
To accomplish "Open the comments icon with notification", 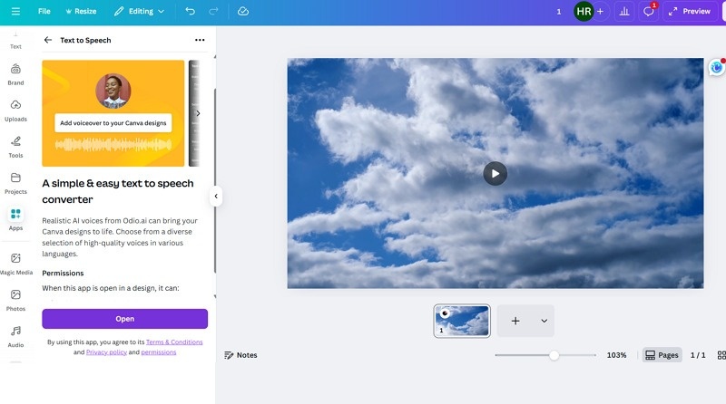I will click(x=649, y=11).
